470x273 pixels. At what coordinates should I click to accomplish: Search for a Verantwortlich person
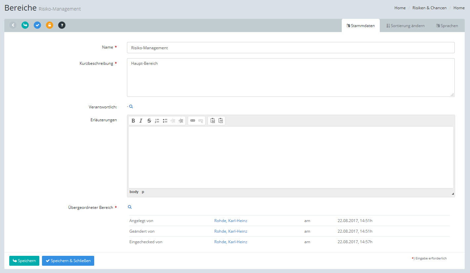(x=131, y=107)
